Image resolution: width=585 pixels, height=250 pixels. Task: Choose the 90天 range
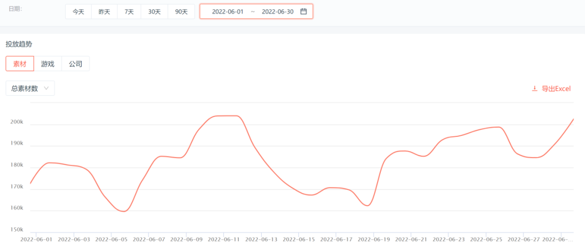pos(181,11)
